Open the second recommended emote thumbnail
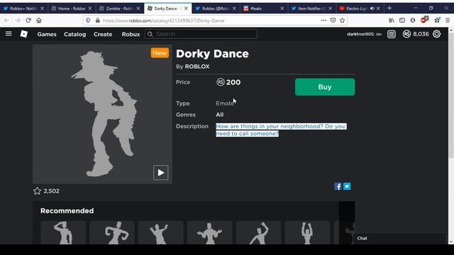The image size is (454, 255). click(112, 233)
